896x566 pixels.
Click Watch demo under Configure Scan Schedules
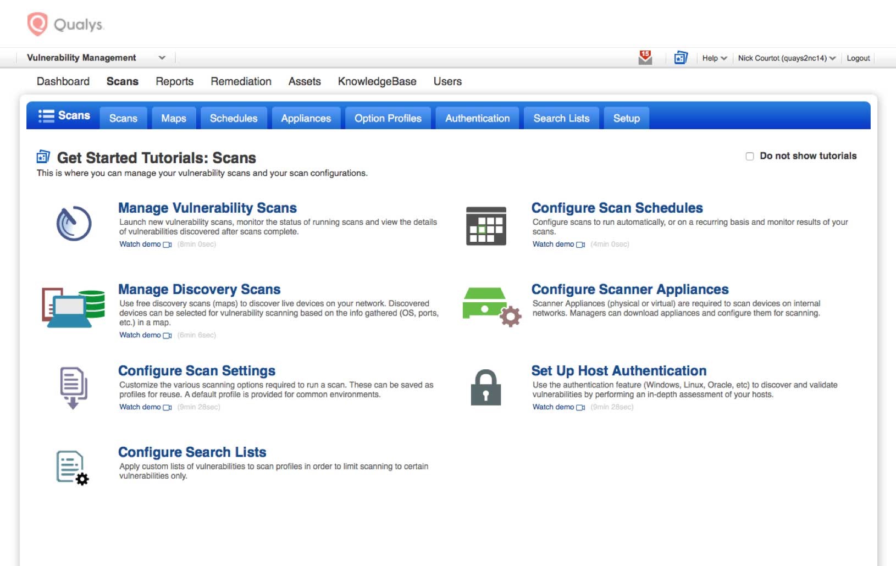[554, 244]
